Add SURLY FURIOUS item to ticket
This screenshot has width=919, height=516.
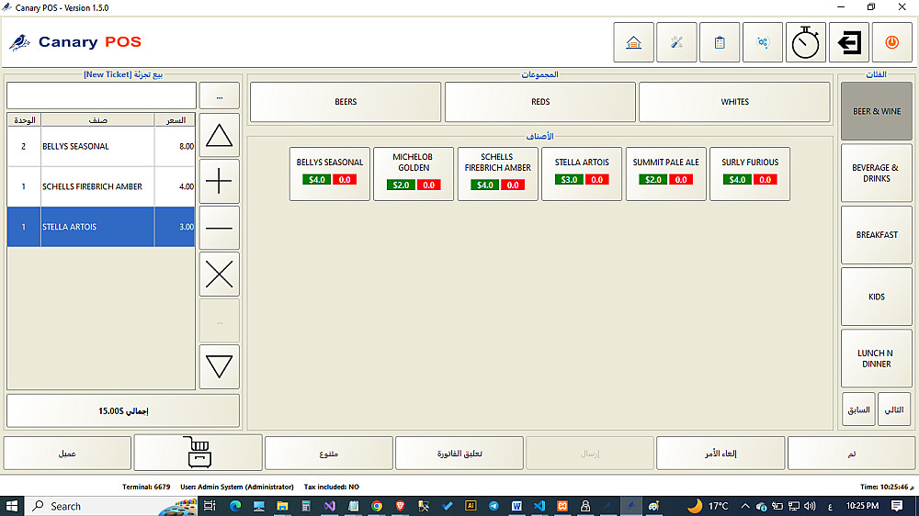[750, 174]
